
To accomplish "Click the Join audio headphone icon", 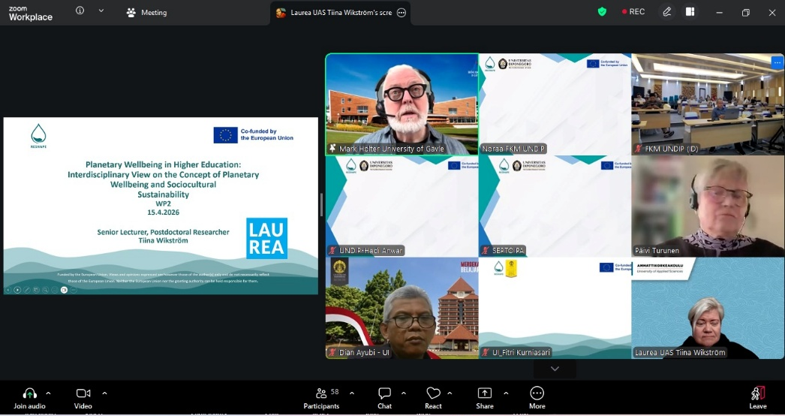I will coord(29,393).
